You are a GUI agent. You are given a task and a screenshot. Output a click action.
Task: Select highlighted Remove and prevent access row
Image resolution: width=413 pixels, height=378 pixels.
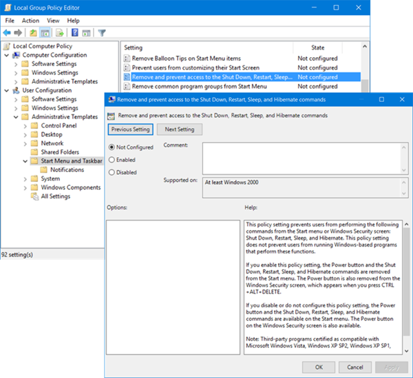point(242,77)
